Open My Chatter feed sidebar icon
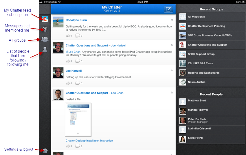 click(45, 19)
